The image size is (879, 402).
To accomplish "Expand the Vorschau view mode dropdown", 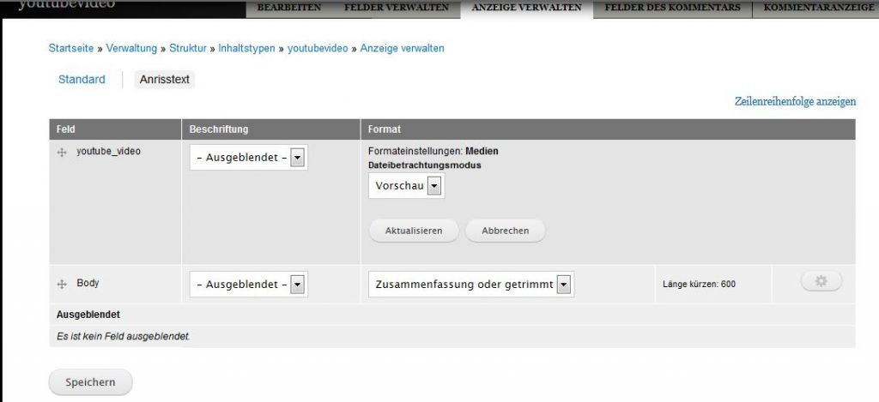I will point(406,186).
